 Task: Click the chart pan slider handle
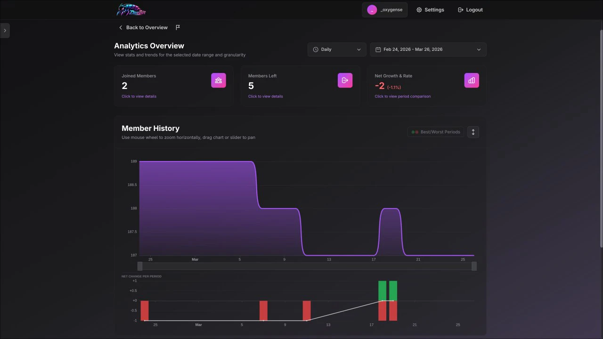tap(139, 266)
